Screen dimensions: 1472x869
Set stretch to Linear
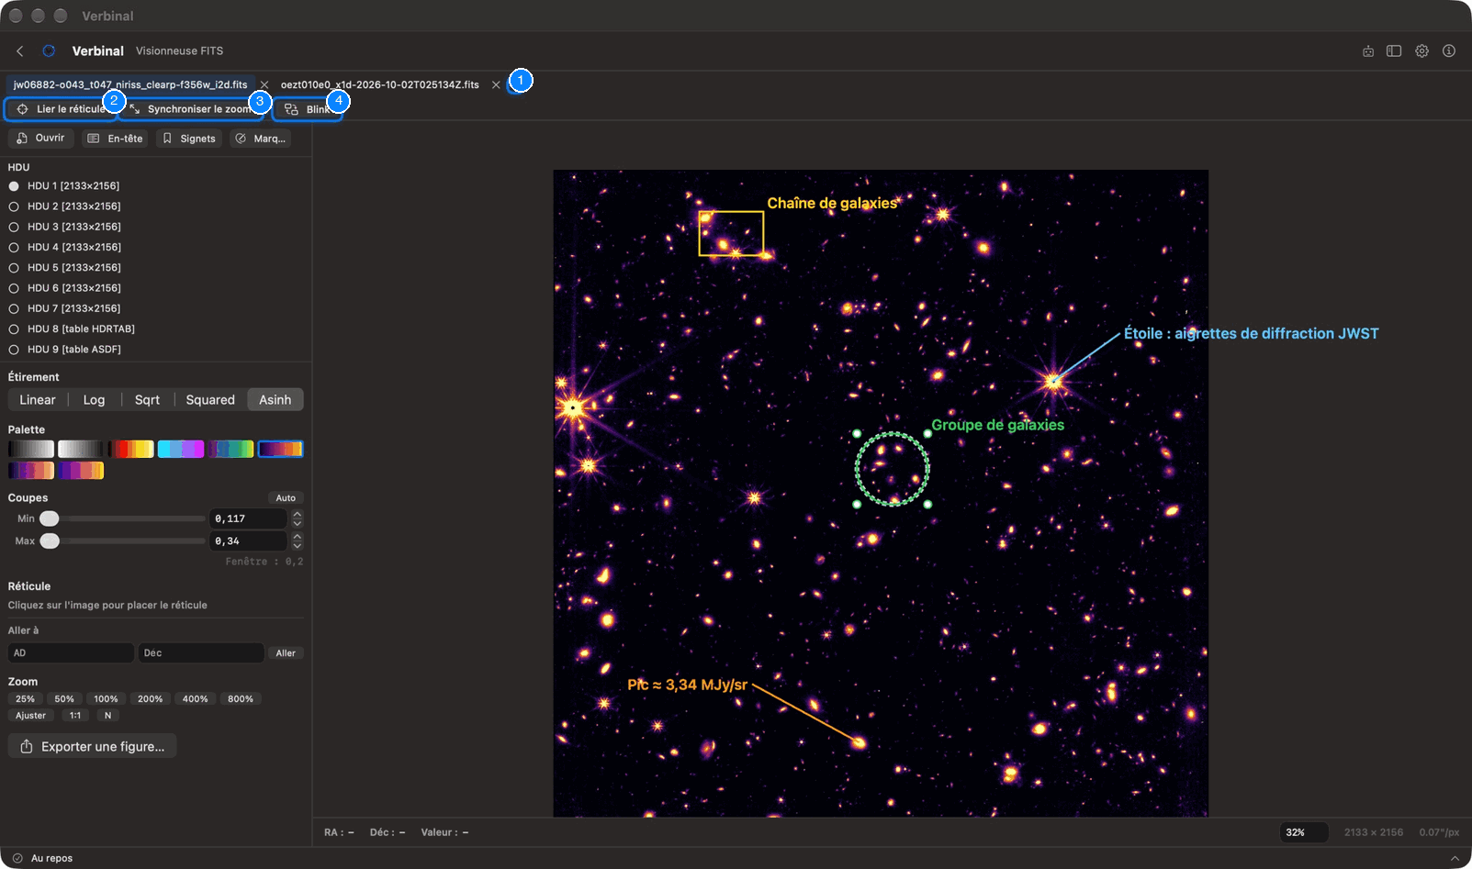pyautogui.click(x=38, y=400)
